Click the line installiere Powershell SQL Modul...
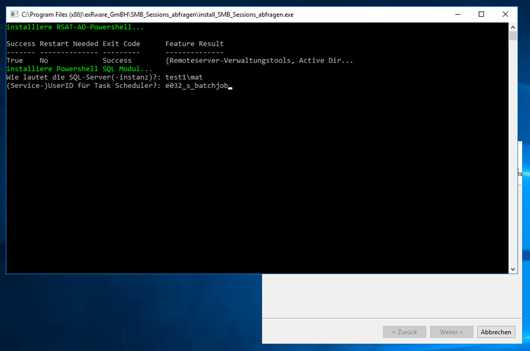The width and height of the screenshot is (530, 351). pos(79,69)
